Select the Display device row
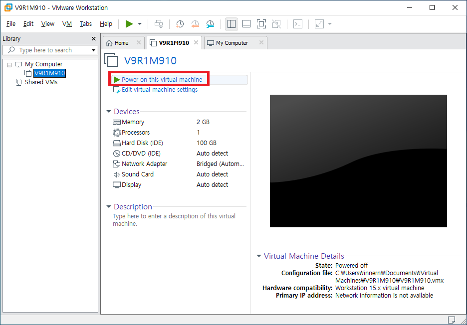The width and height of the screenshot is (467, 325). click(x=178, y=184)
